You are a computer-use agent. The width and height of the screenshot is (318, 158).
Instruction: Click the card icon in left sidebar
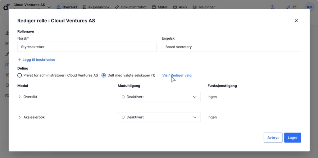pyautogui.click(x=7, y=96)
